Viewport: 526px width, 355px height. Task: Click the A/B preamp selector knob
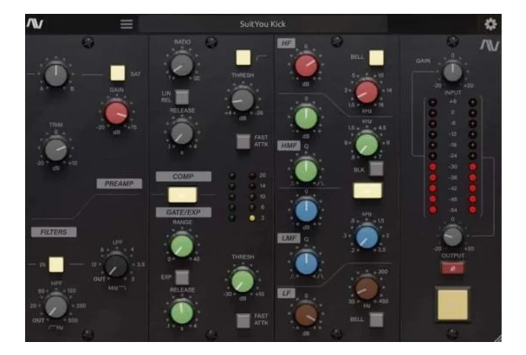pos(56,74)
